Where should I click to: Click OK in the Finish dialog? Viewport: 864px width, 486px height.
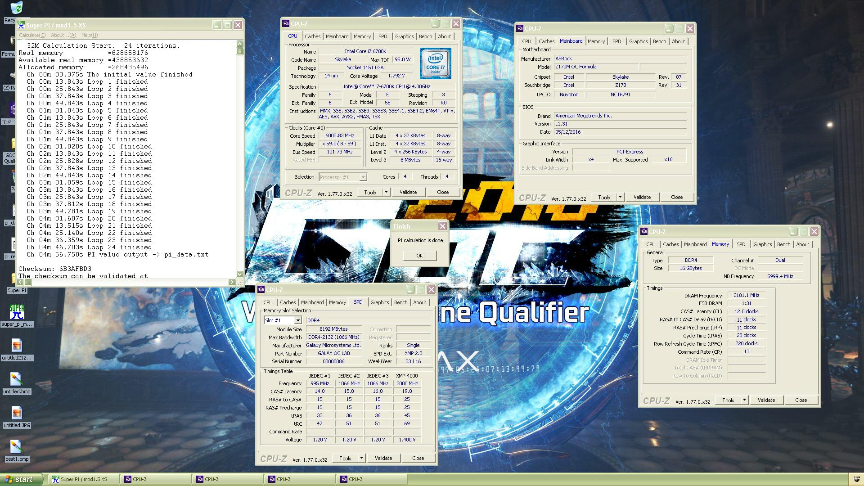(x=419, y=256)
